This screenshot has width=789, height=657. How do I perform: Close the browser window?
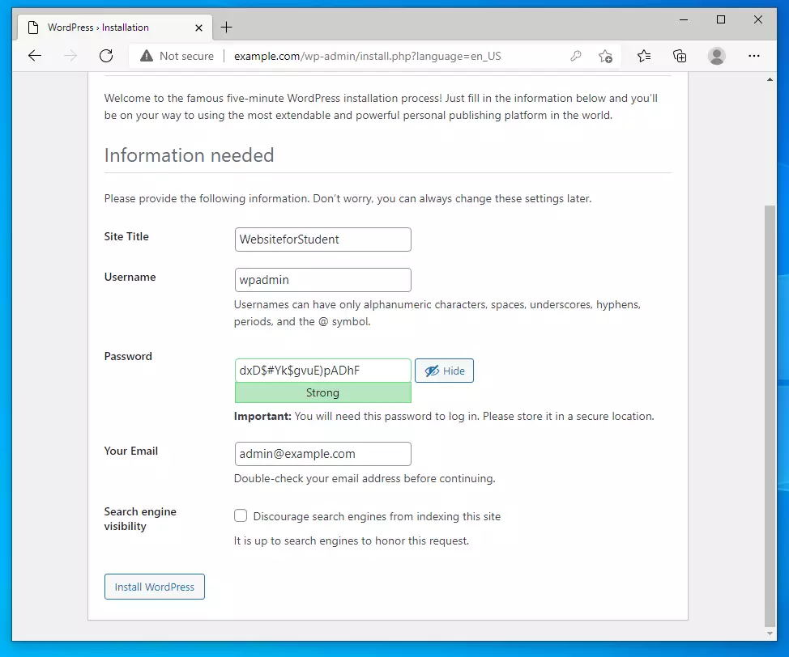757,19
